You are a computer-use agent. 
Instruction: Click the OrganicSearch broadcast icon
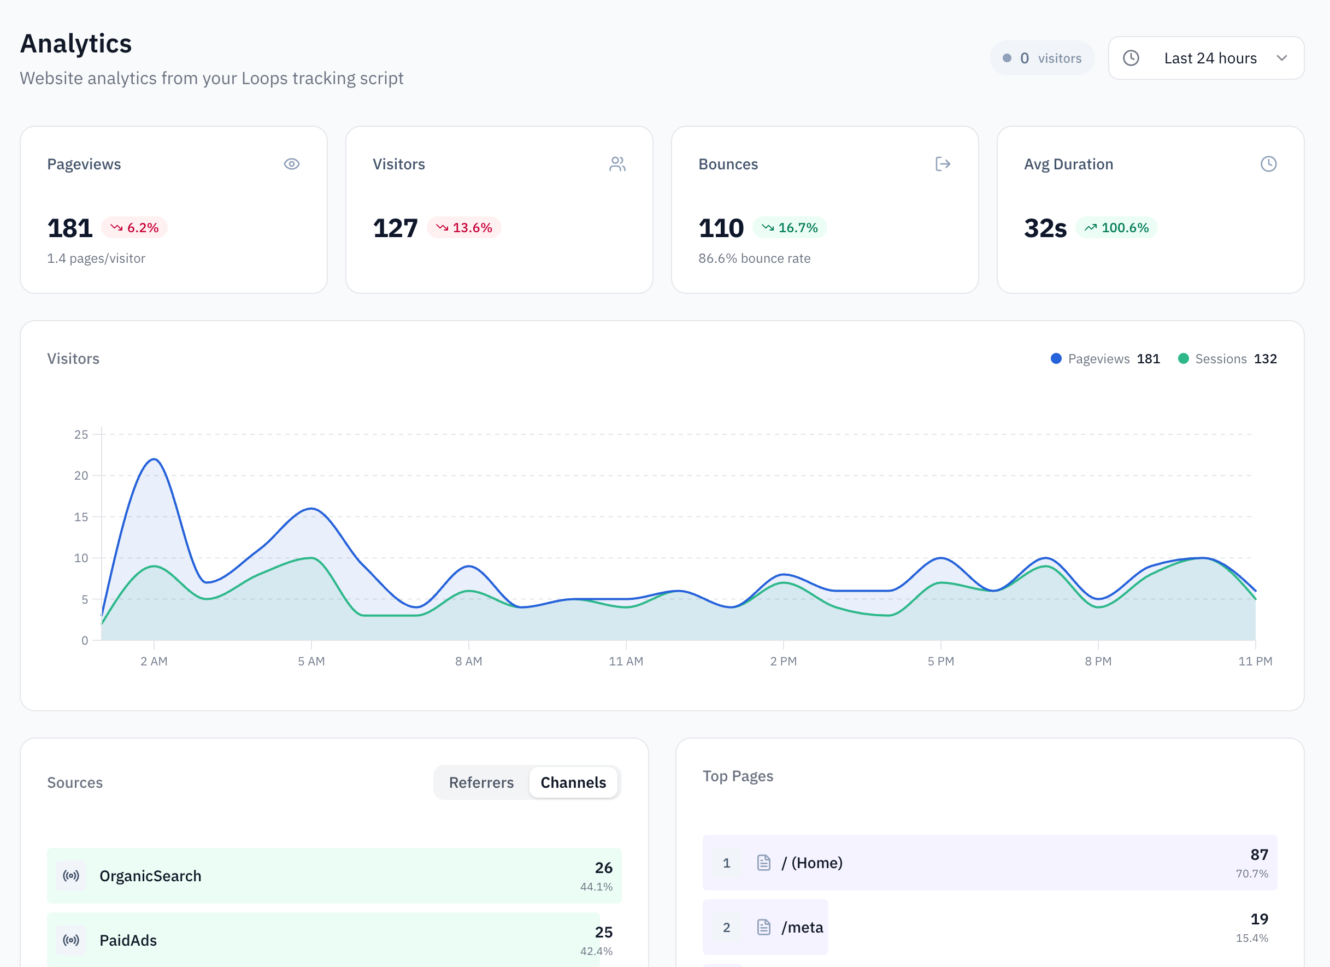coord(70,876)
